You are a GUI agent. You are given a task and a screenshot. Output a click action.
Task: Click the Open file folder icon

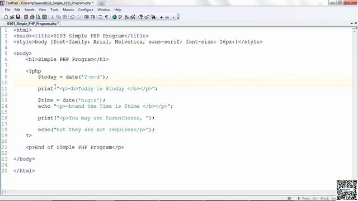[x=12, y=17]
